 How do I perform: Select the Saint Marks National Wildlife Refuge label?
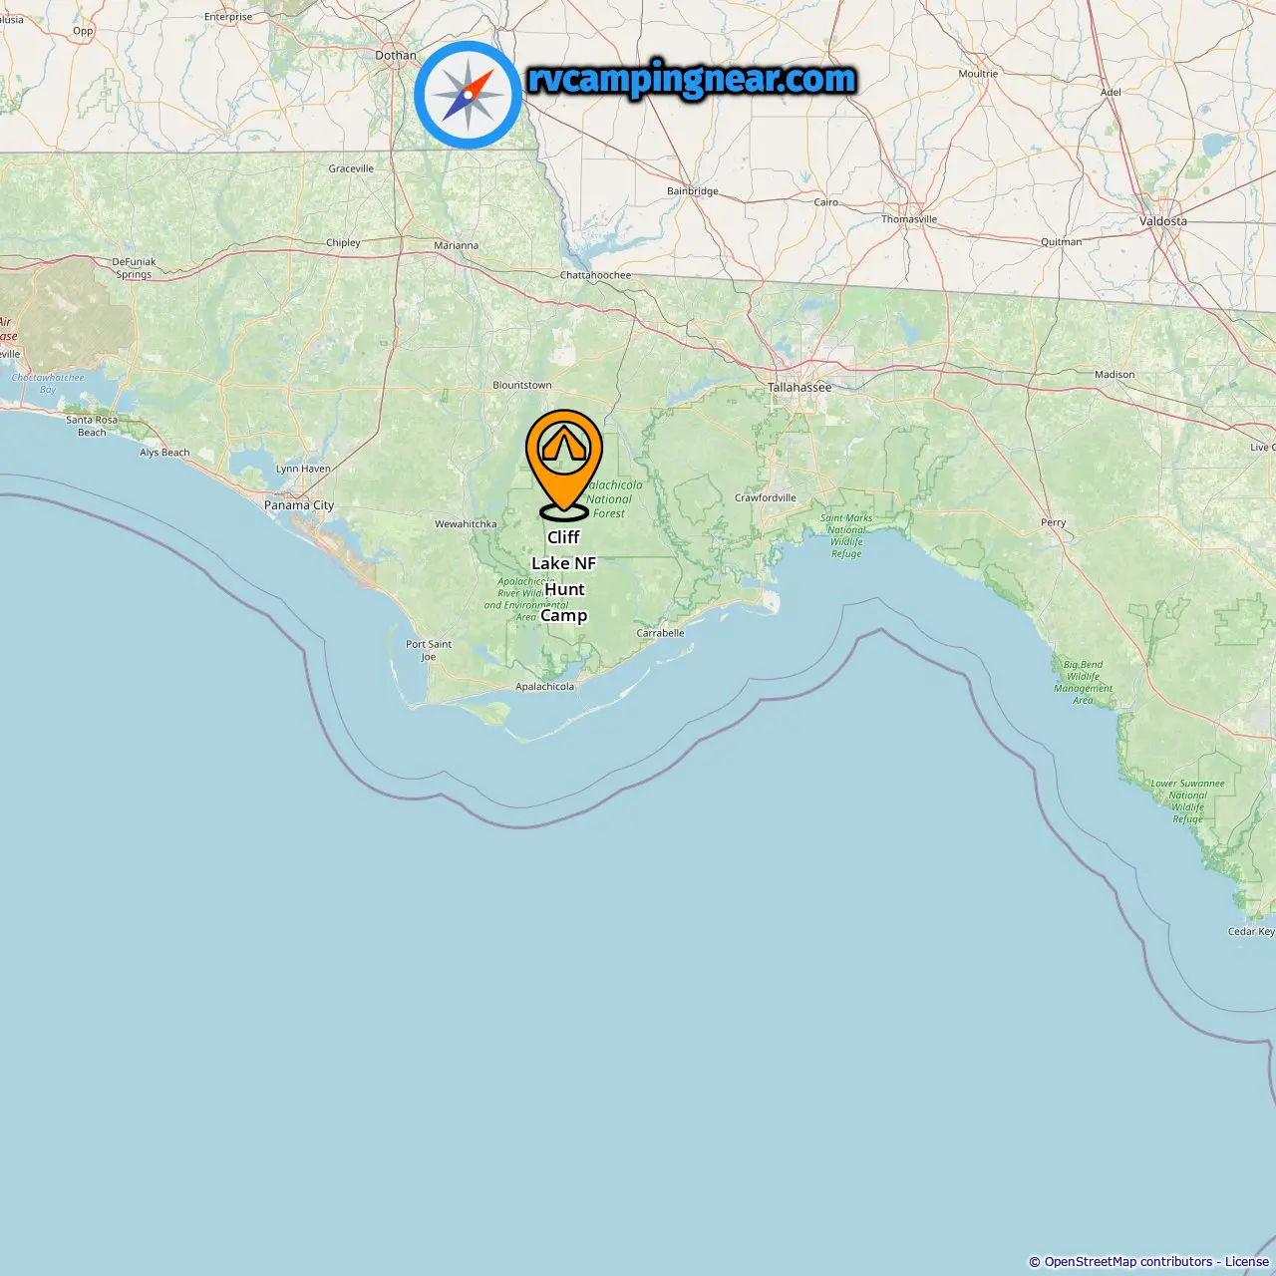coord(846,536)
